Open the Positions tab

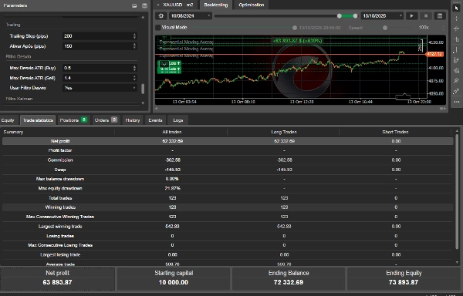click(73, 120)
